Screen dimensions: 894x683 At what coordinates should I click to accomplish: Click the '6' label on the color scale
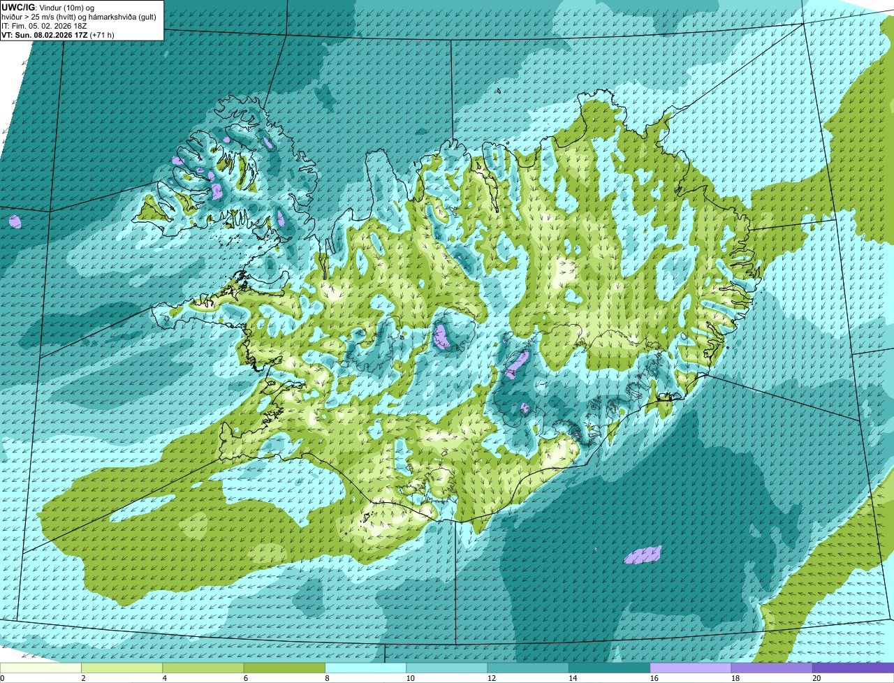coord(246,678)
